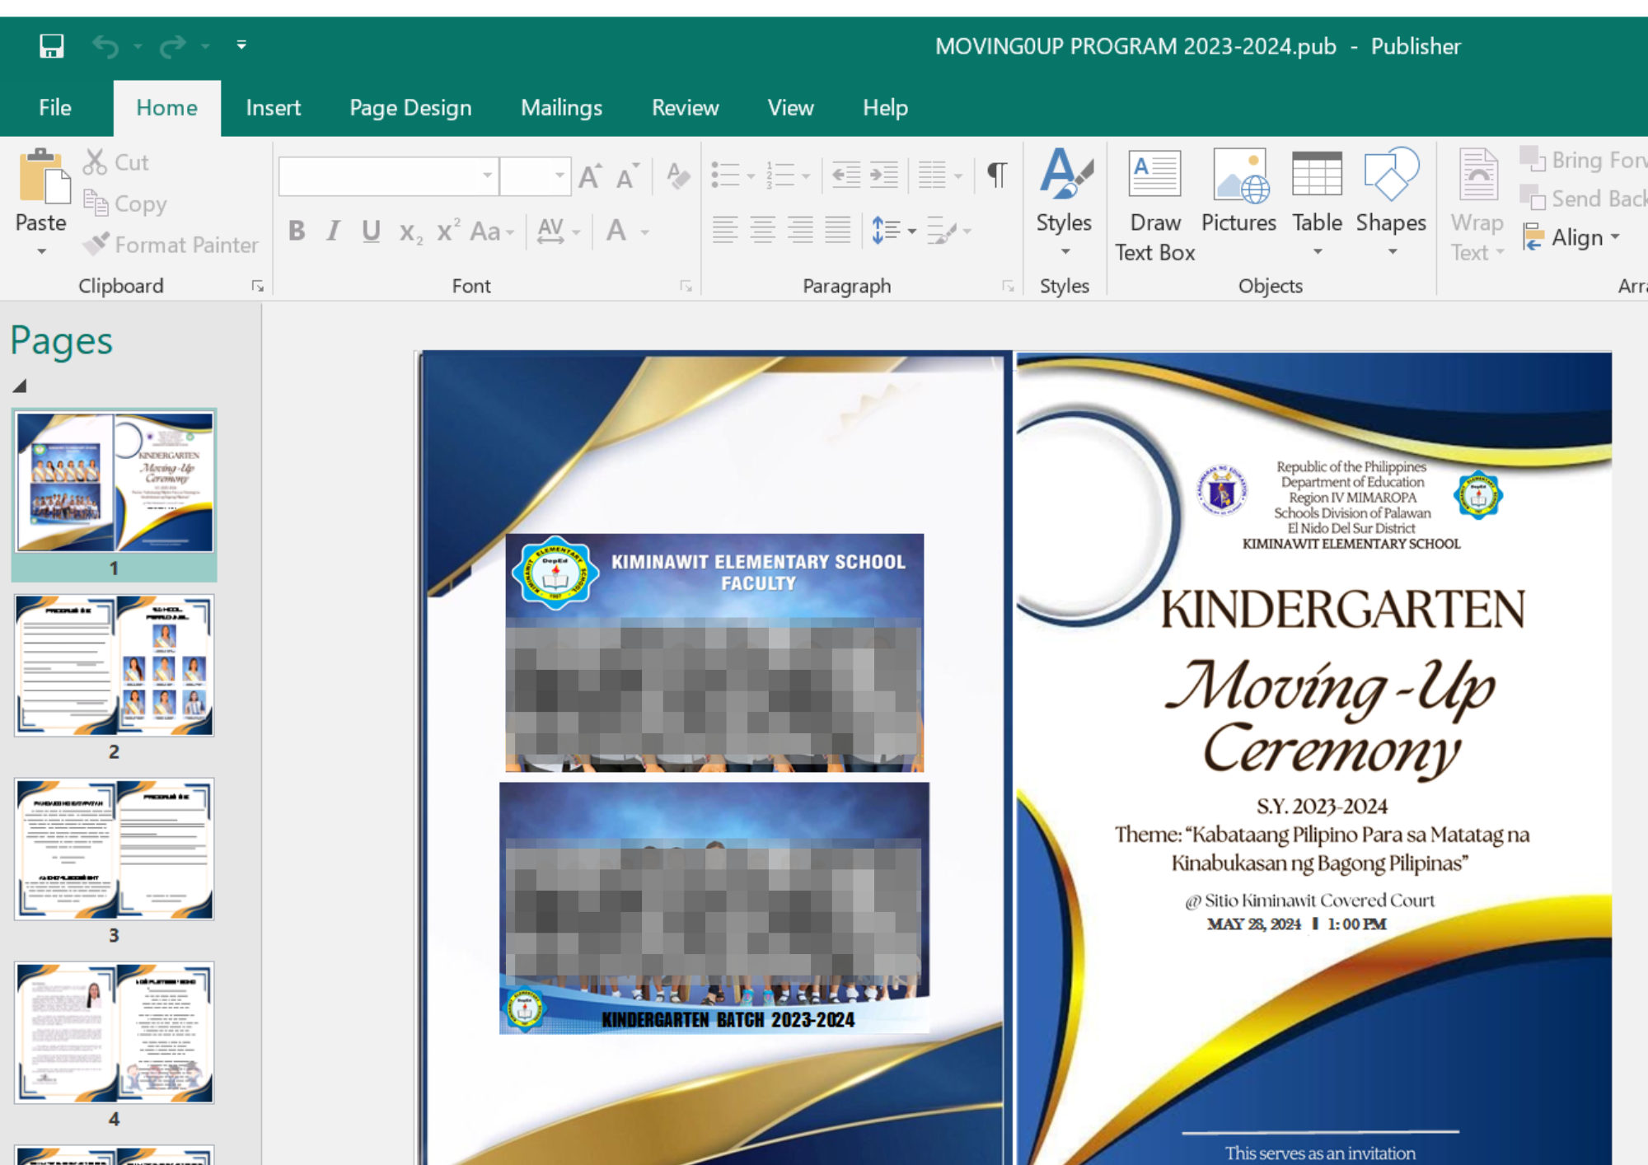Increase the indent level
The image size is (1648, 1165).
pos(884,175)
